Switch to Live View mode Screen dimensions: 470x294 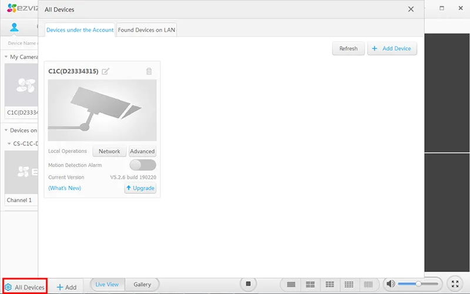tap(107, 285)
